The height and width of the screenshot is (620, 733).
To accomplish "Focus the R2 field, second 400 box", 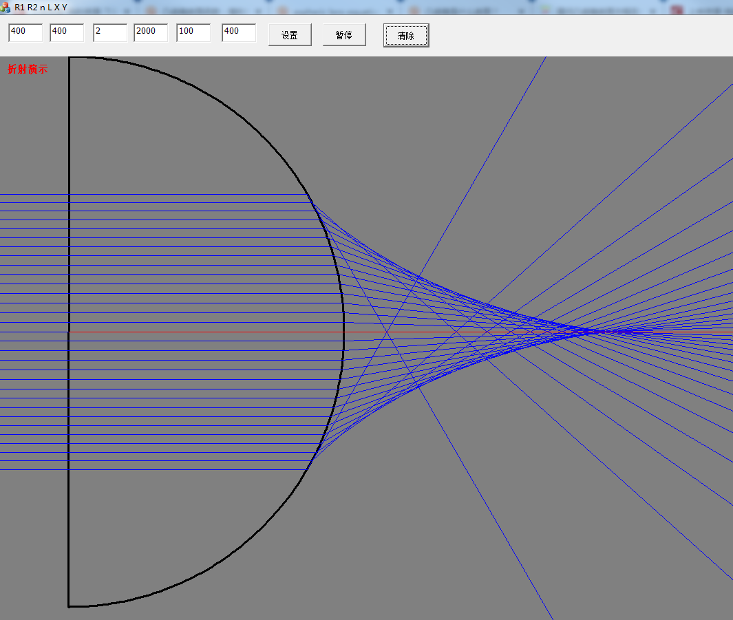I will (x=67, y=33).
